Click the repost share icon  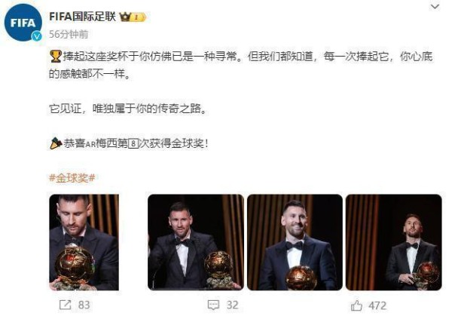click(65, 305)
